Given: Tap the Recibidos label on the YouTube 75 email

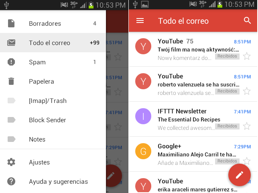Looking at the screenshot, I should pyautogui.click(x=227, y=56).
